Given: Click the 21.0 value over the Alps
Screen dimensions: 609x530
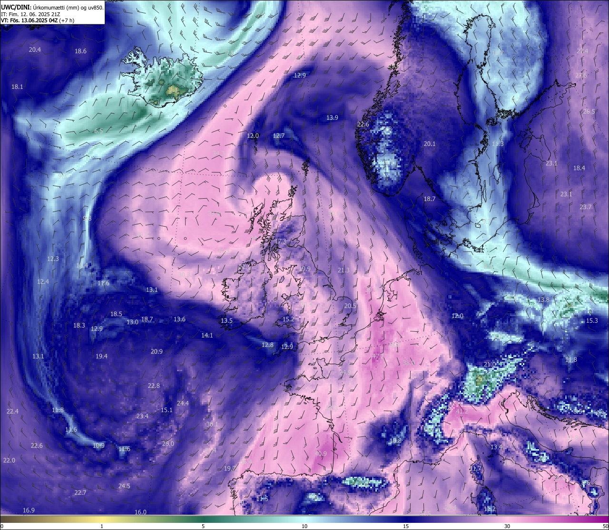Looking at the screenshot, I should pos(490,364).
